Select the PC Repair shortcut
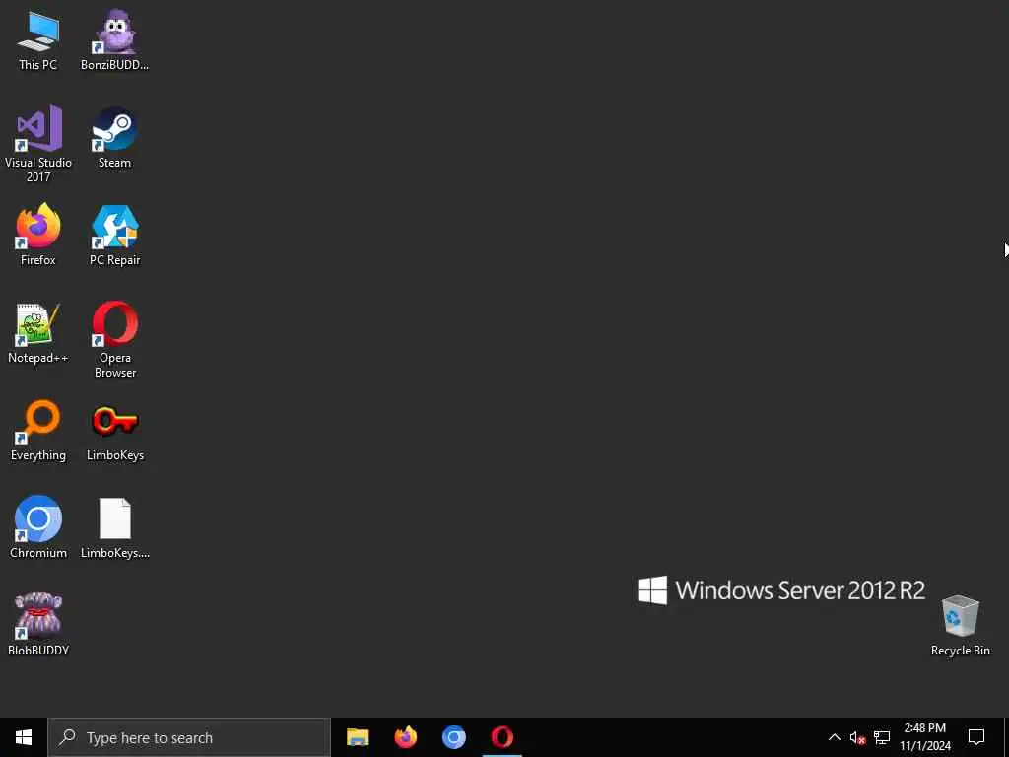Screen dimensions: 1009x757 114,235
